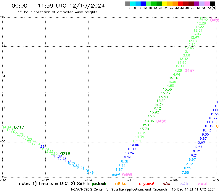Screen dimensions: 219x192
Task: Click the longitude axis label -111
Action: 131,180
